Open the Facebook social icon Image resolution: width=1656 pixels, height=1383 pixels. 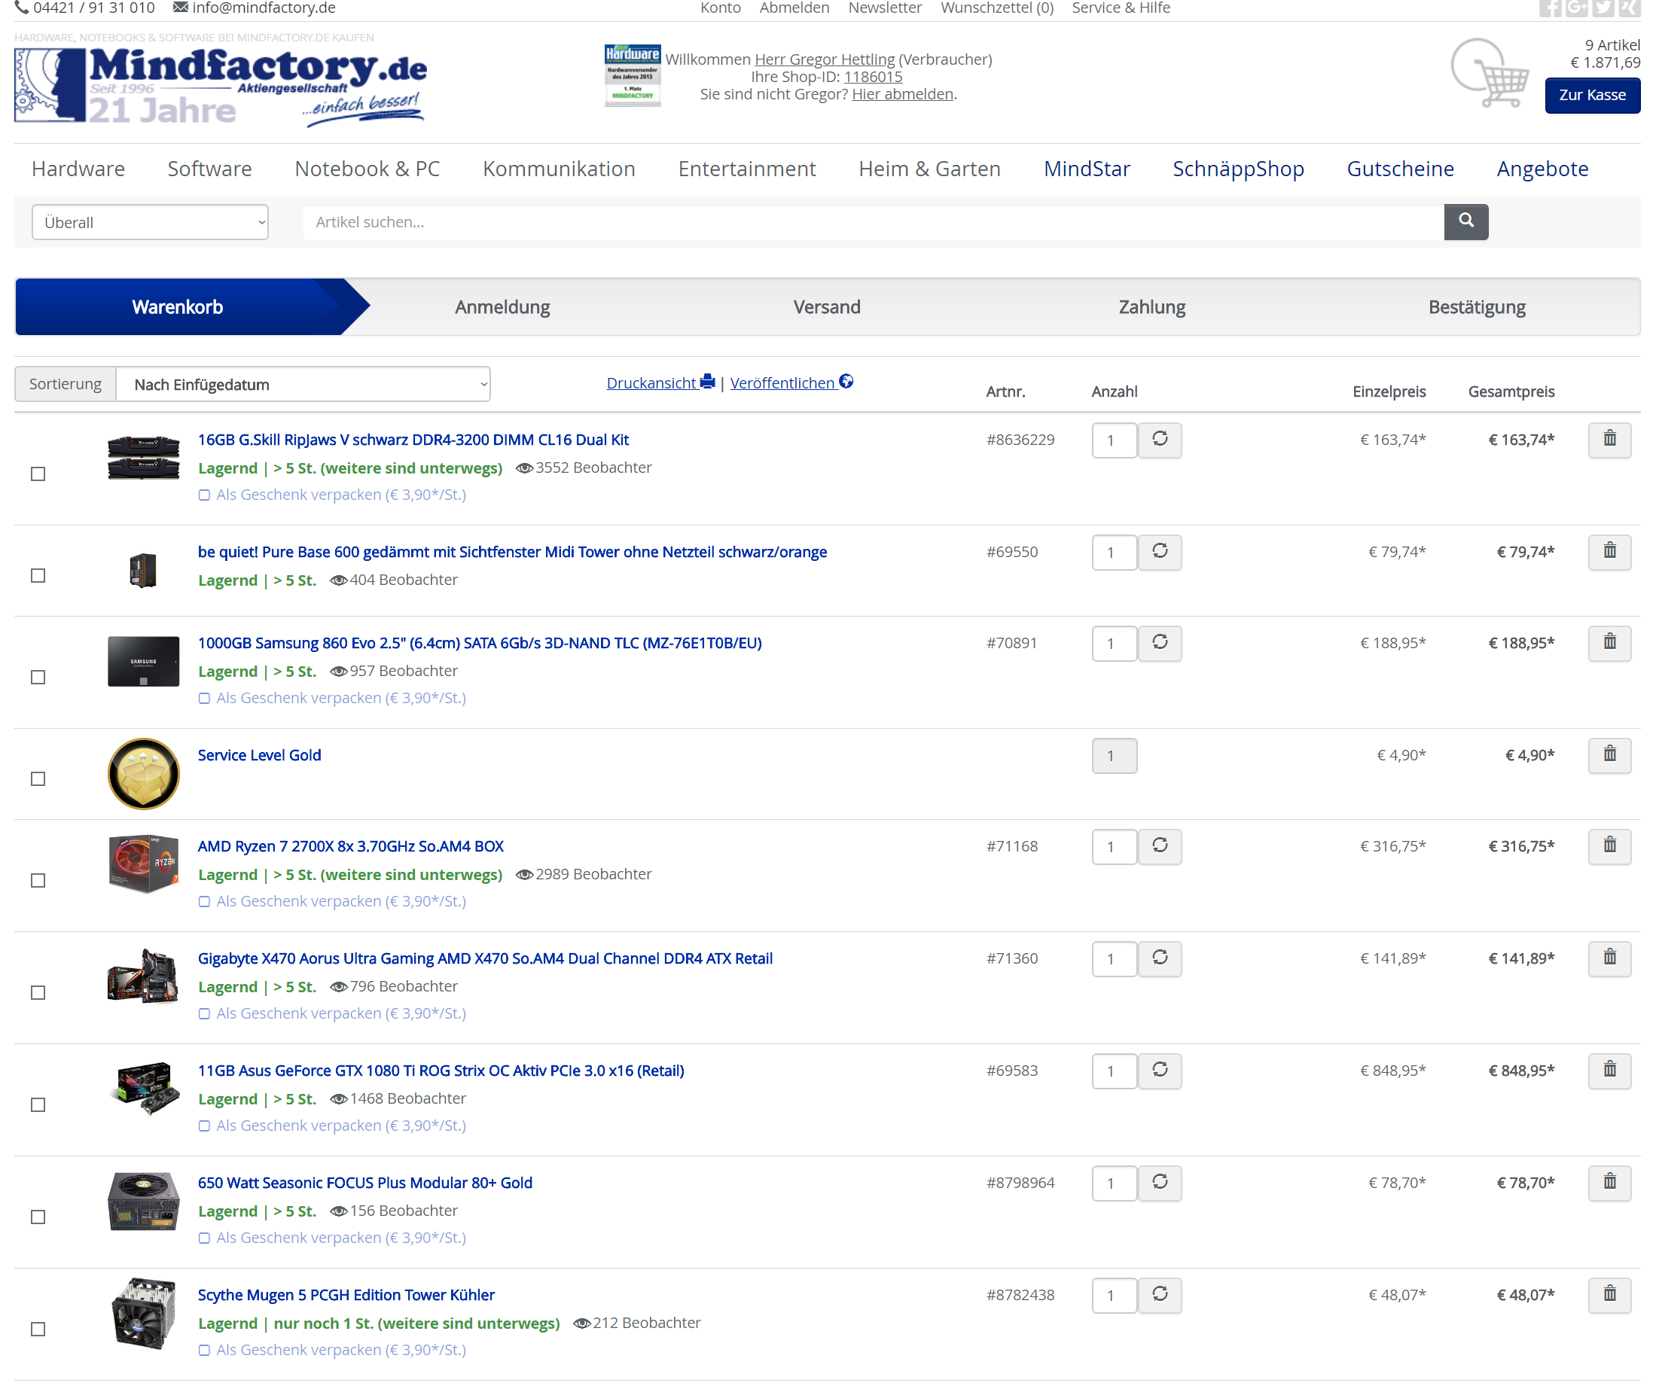[1550, 8]
